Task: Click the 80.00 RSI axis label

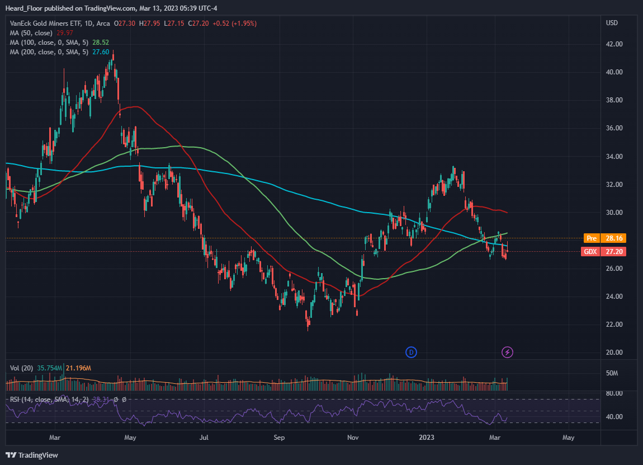Action: coord(614,393)
